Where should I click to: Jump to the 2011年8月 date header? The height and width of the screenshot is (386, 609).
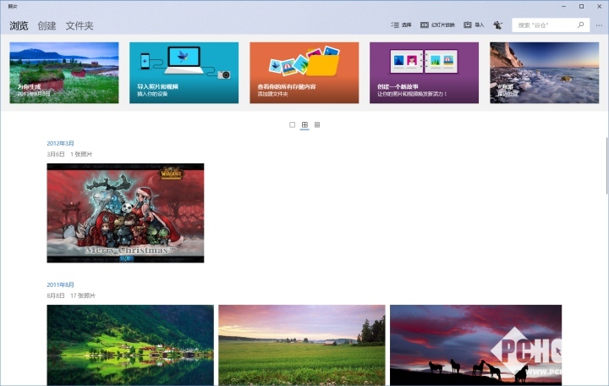[60, 285]
